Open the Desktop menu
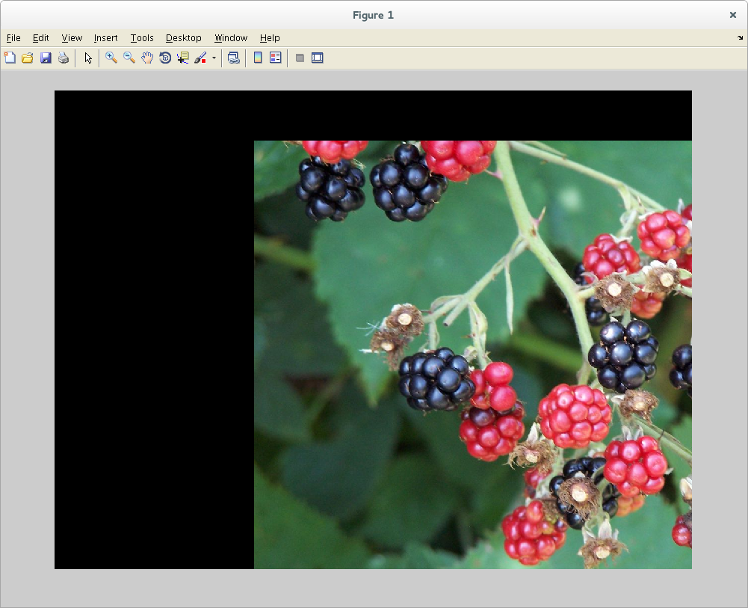 [x=184, y=38]
